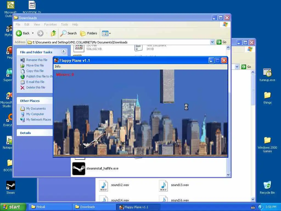
Task: Click Delete this file link
Action: tap(36, 87)
